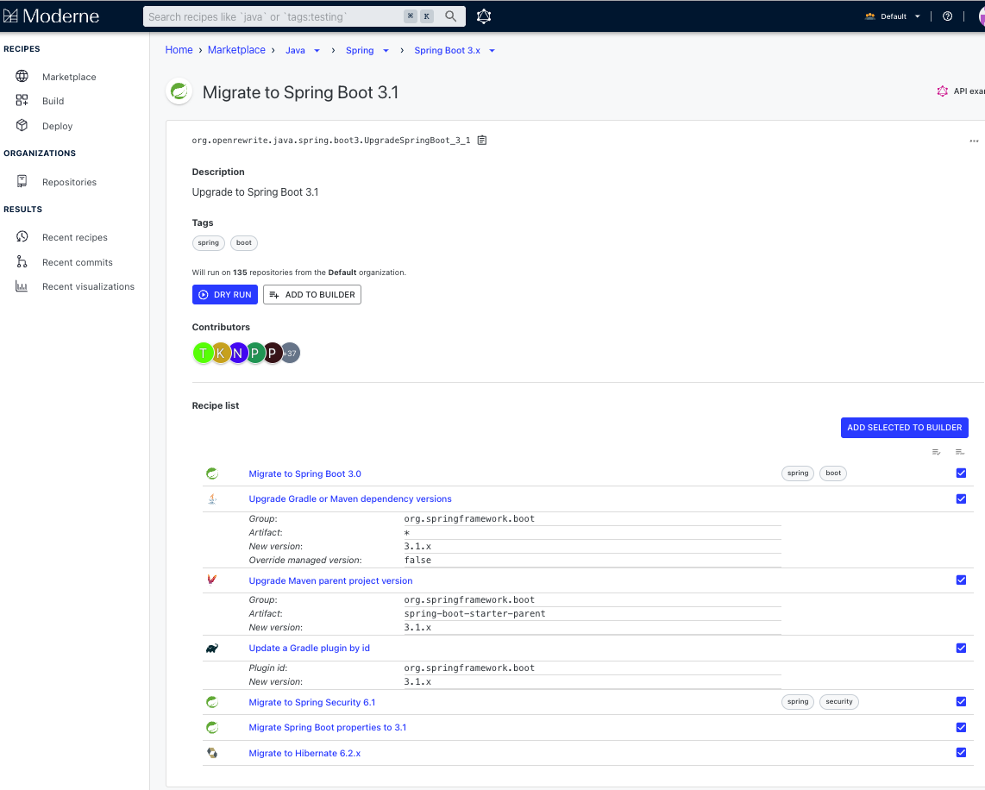Open Update a Gradle plugin by id link
This screenshot has width=985, height=790.
pos(309,648)
